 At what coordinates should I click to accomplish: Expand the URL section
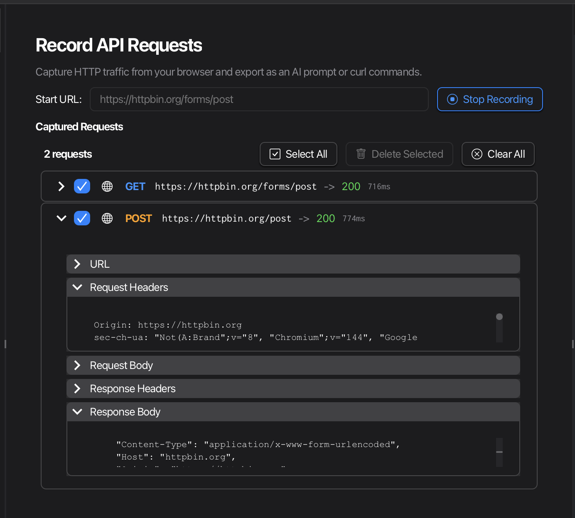point(77,264)
